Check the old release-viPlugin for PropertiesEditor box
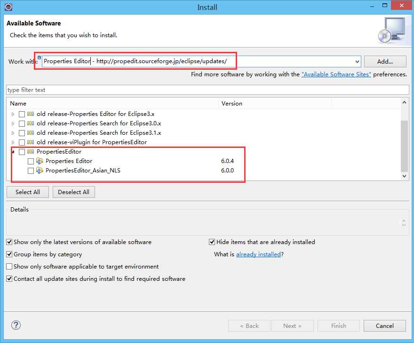 tap(22, 142)
